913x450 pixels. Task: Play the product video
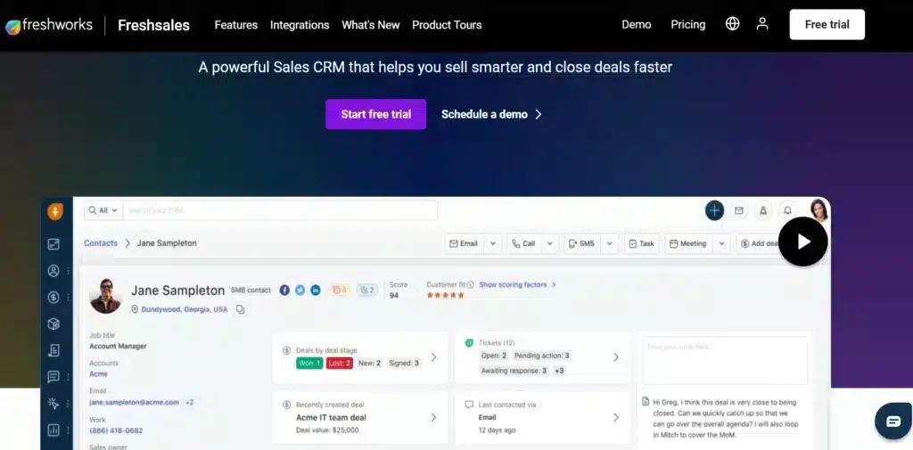[x=803, y=241]
